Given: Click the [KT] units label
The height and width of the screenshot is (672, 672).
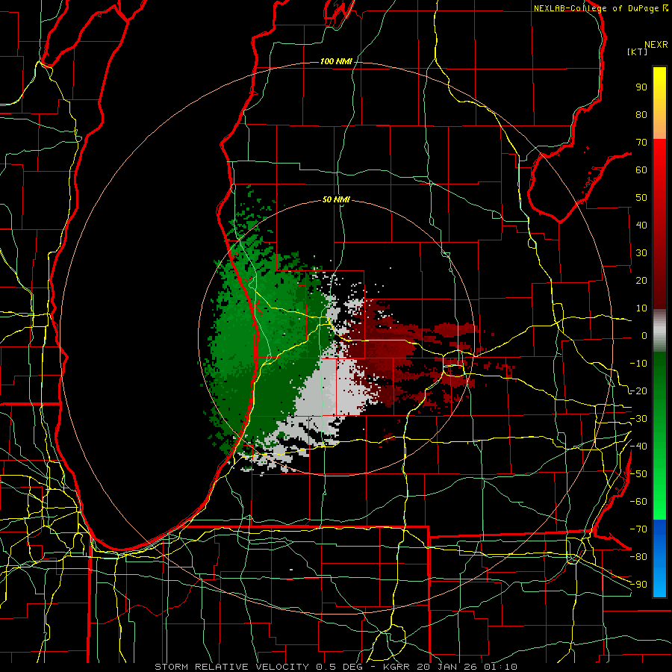Looking at the screenshot, I should pos(638,52).
